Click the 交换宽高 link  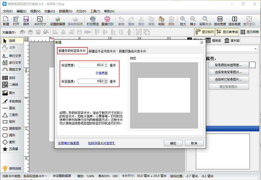click(x=102, y=73)
